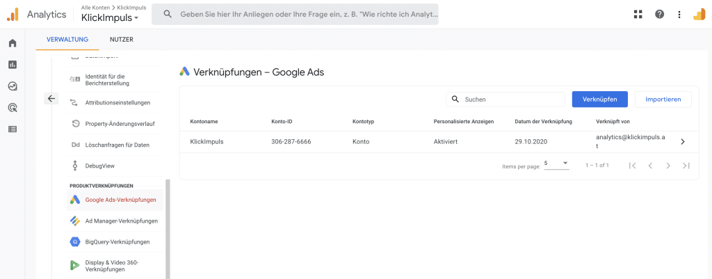Screen dimensions: 712x279
Task: Click the account ID 306-287-6666
Action: 291,141
